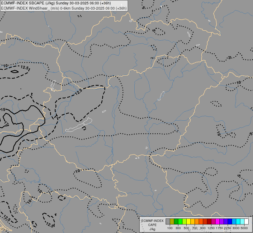
Task: Click the '1250' legend tick label
Action: pyautogui.click(x=211, y=228)
